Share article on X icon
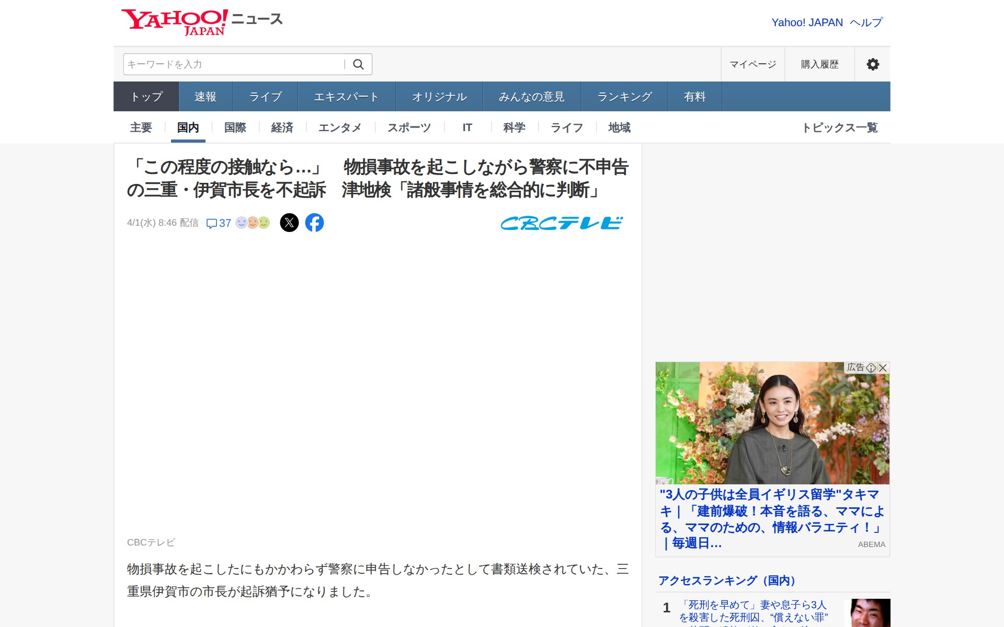The width and height of the screenshot is (1004, 627). point(289,223)
